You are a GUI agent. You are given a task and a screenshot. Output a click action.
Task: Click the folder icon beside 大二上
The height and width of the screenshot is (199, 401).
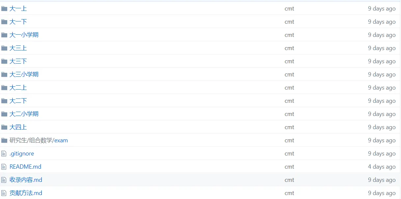pyautogui.click(x=4, y=88)
